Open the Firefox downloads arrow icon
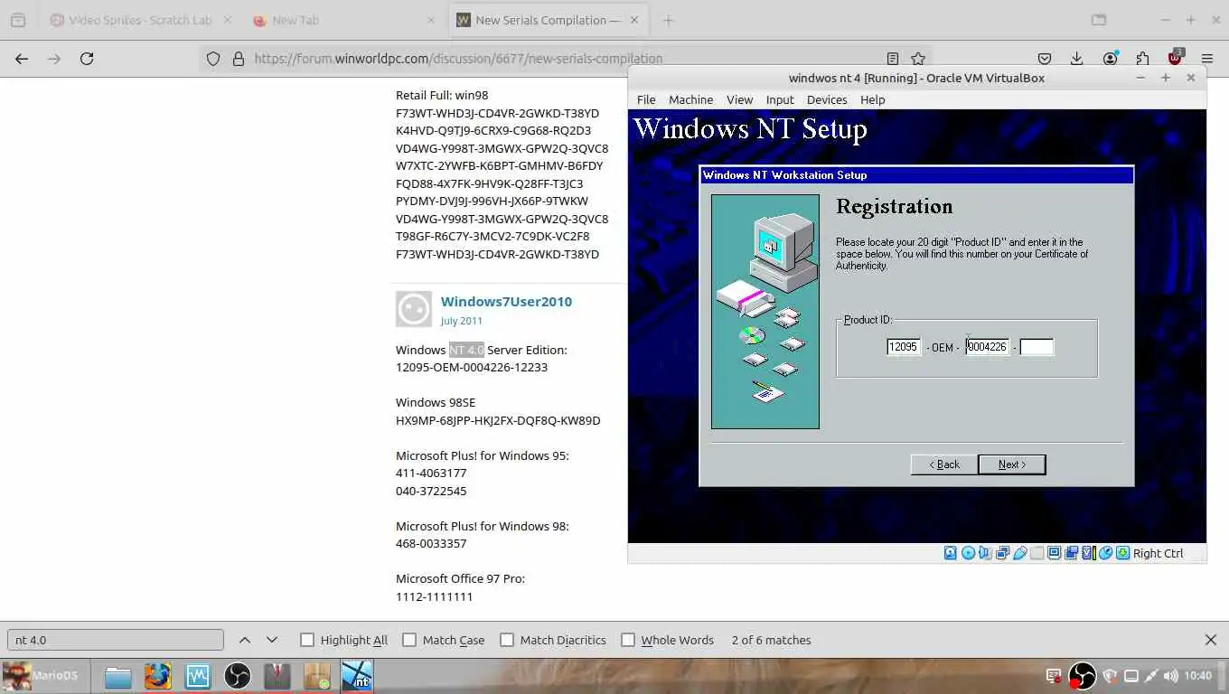This screenshot has height=694, width=1229. [1076, 59]
